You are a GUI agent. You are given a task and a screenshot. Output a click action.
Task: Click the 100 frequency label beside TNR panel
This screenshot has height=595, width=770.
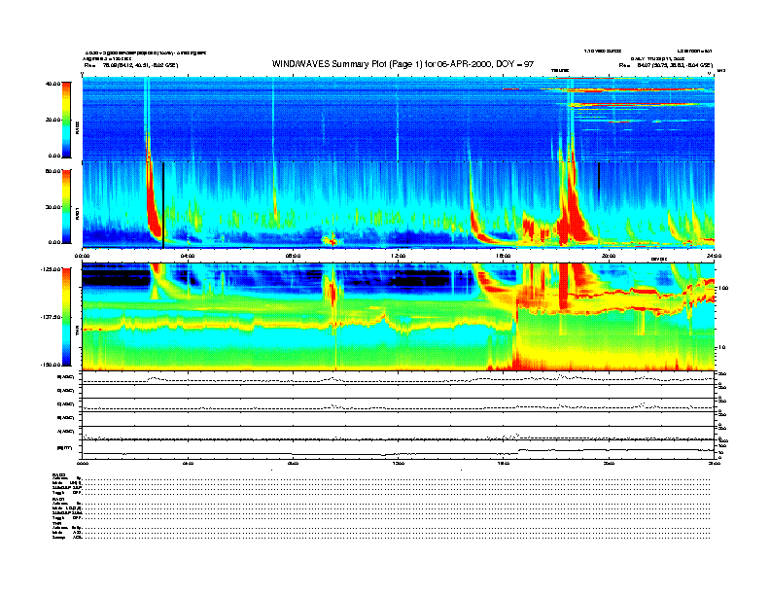[723, 288]
